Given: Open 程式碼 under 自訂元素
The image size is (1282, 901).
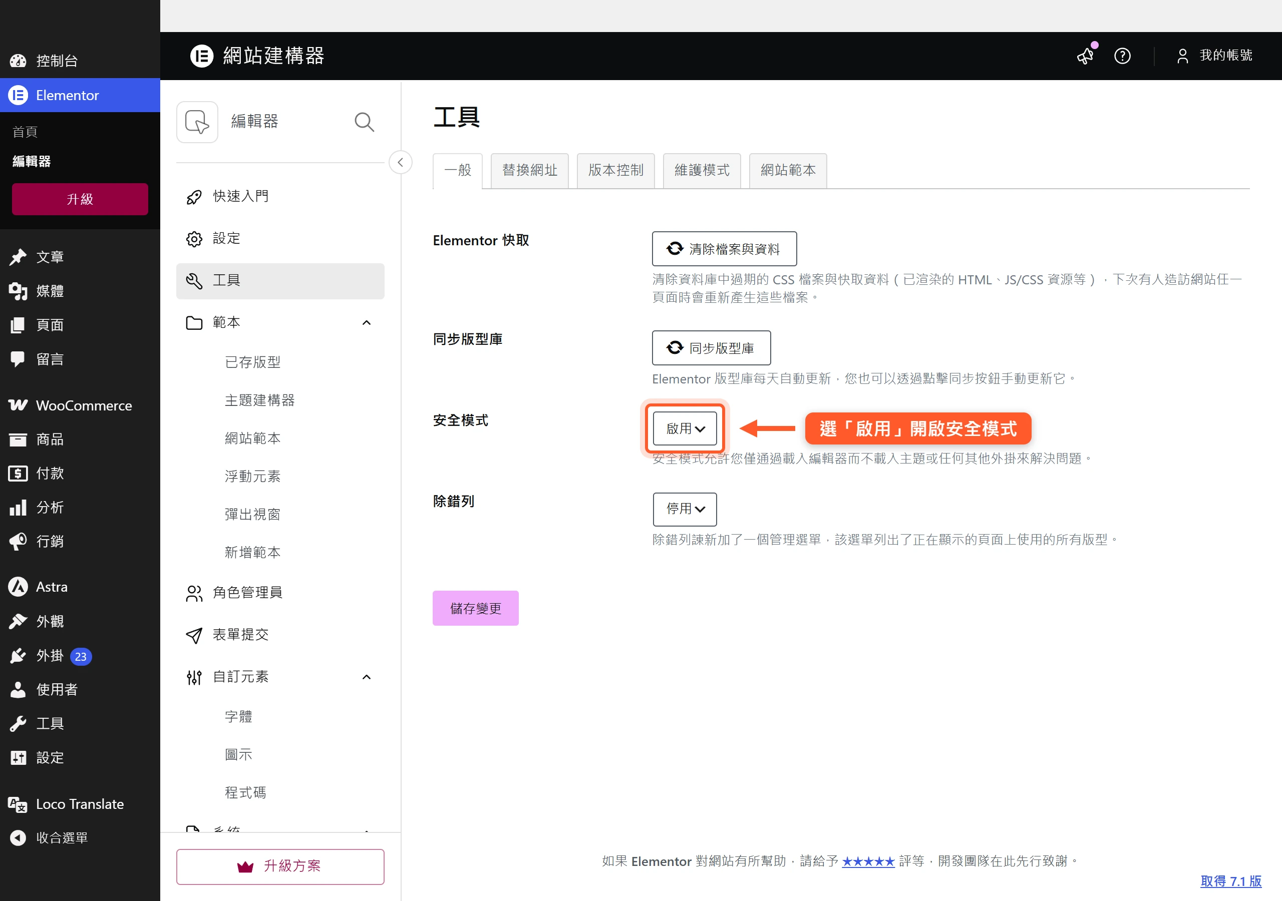Looking at the screenshot, I should (x=245, y=793).
